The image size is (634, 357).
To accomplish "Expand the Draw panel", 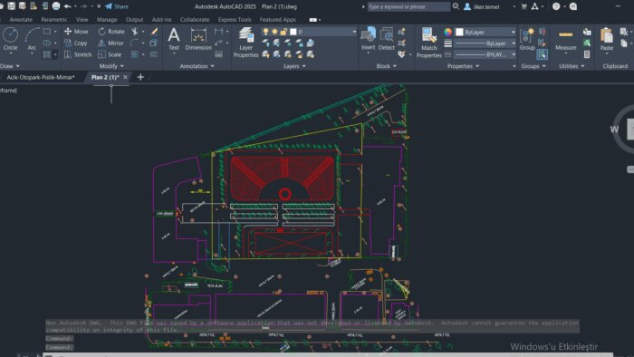I will (x=10, y=66).
